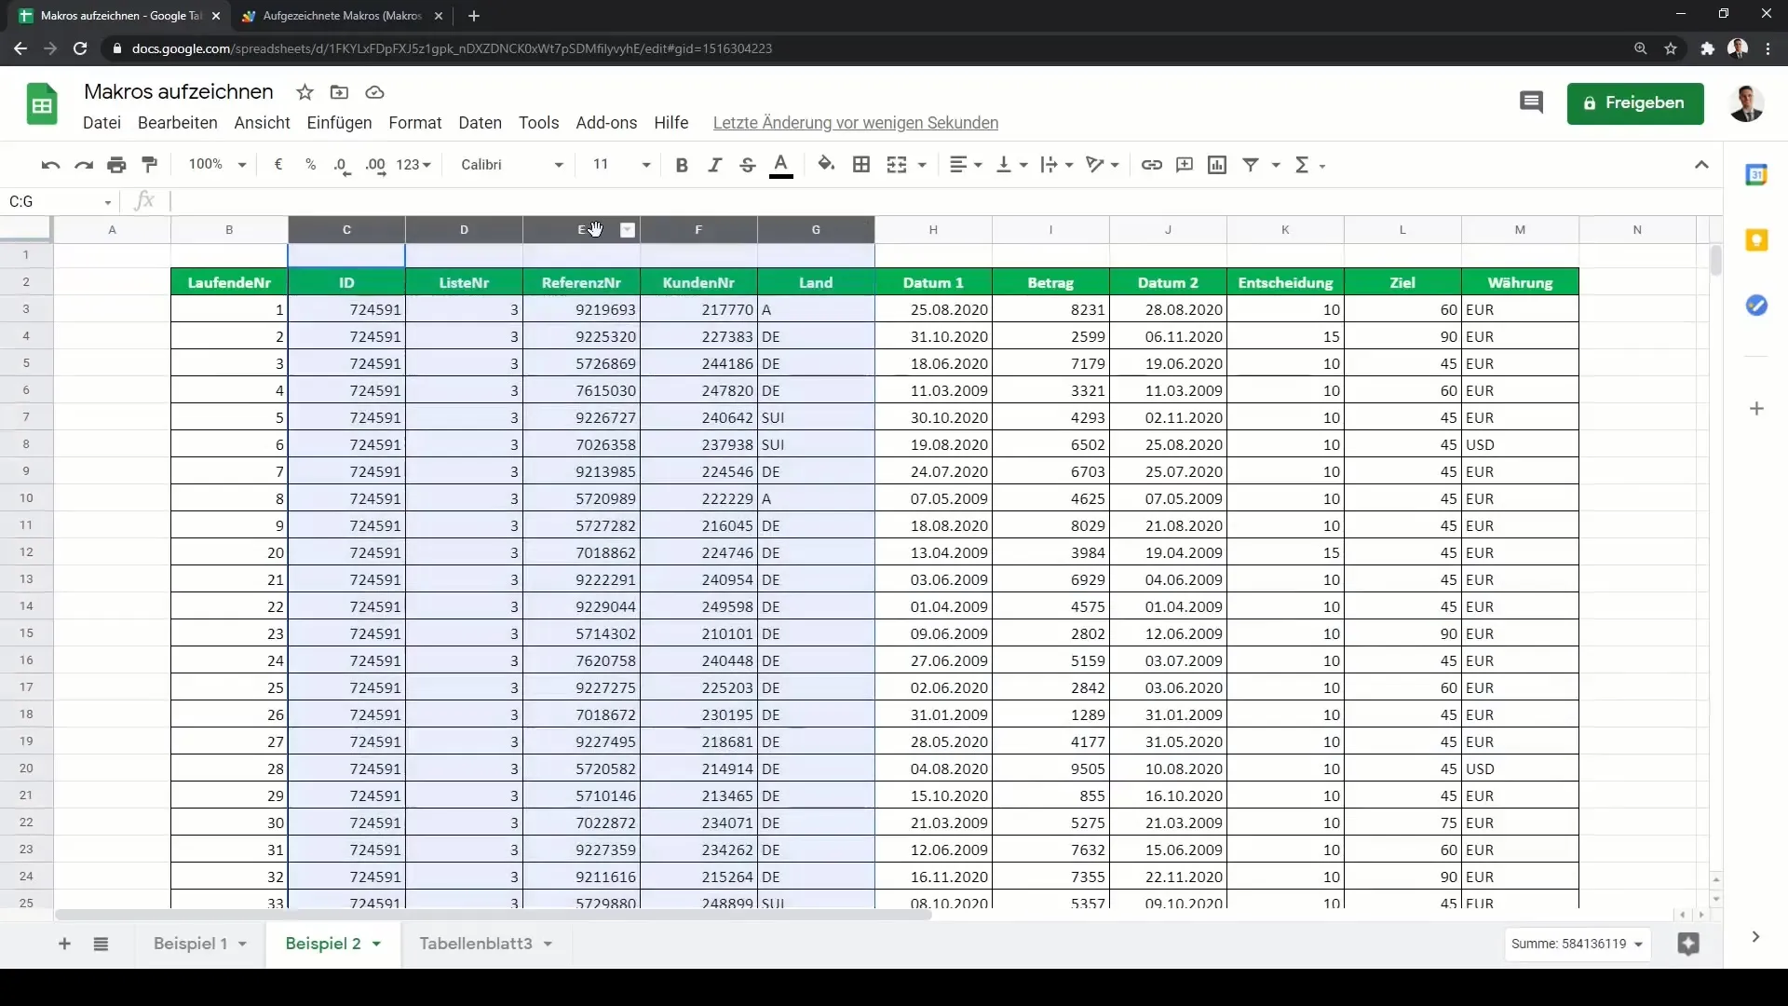Open the Hilfe menu
The height and width of the screenshot is (1006, 1788).
pyautogui.click(x=670, y=123)
